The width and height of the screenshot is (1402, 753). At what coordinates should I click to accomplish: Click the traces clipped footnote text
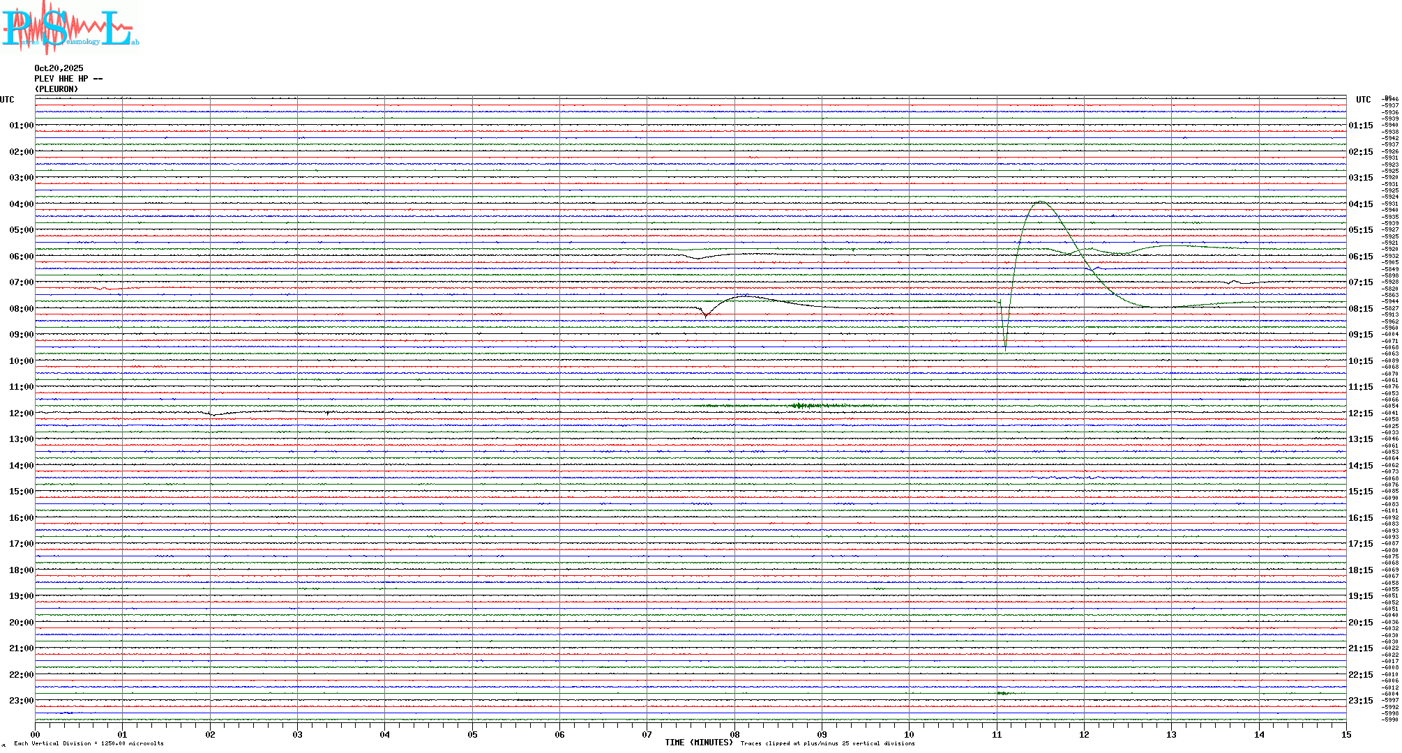(x=827, y=744)
